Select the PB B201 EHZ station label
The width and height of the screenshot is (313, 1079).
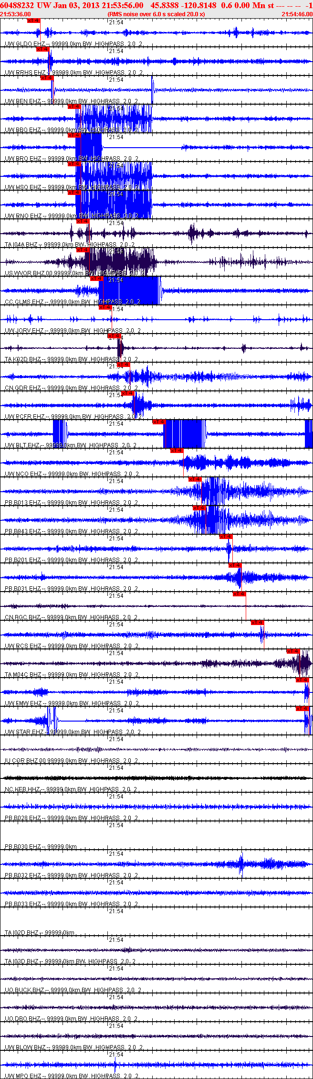(x=72, y=560)
